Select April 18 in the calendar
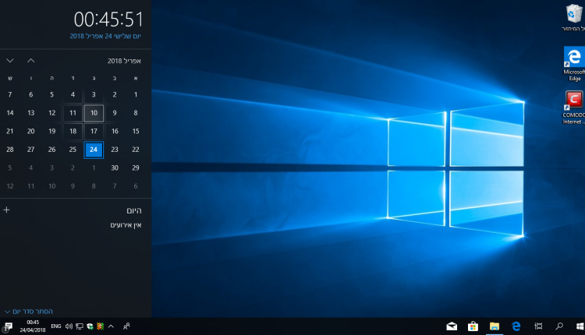 pos(73,131)
